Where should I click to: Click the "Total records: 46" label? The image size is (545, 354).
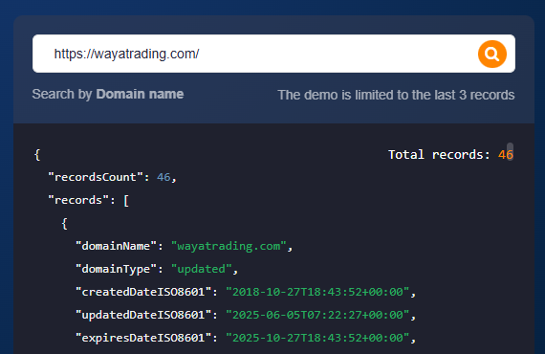(x=450, y=154)
